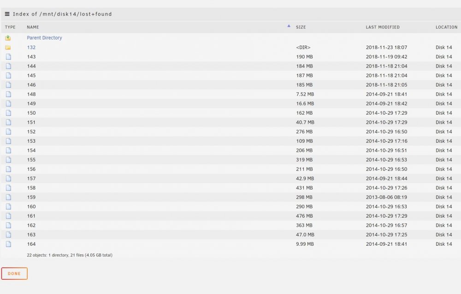Click date 2014-10-29 17:16
This screenshot has width=461, height=294.
(386, 141)
